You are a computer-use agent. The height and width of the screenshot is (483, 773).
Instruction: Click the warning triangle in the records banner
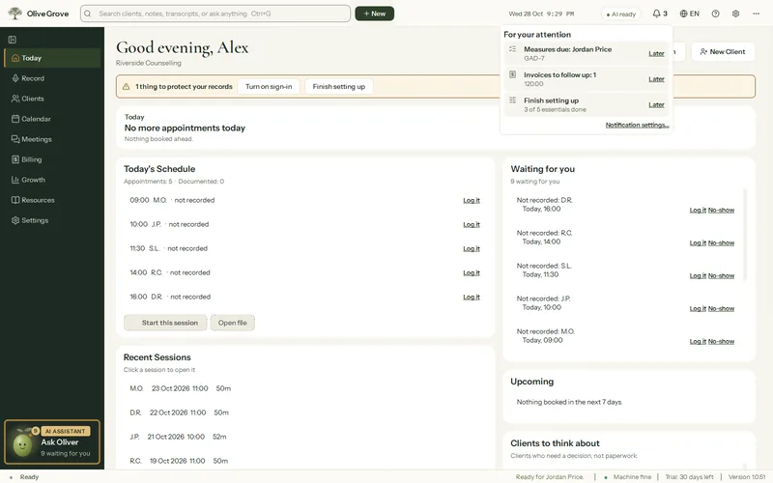click(x=127, y=87)
